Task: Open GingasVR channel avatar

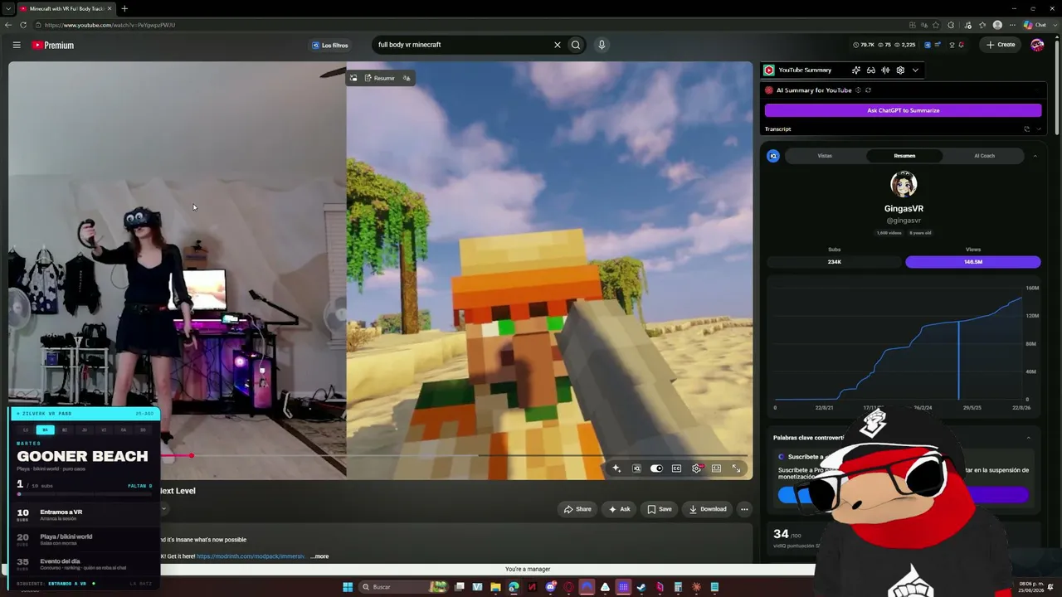Action: [904, 184]
